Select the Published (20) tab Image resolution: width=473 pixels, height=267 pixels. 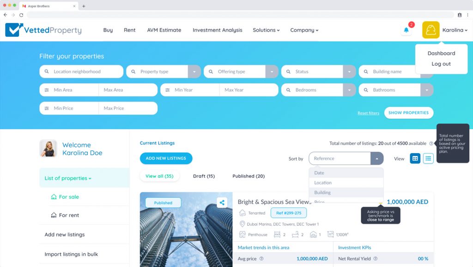249,176
